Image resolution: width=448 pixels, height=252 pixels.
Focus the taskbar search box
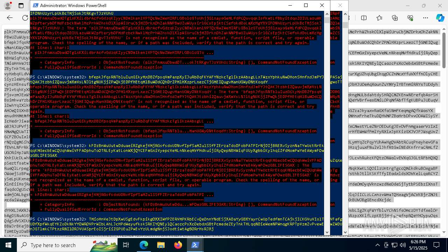coord(67,245)
